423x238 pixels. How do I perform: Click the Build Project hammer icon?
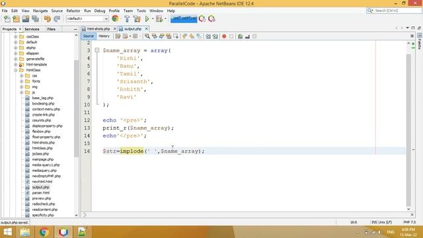point(127,19)
